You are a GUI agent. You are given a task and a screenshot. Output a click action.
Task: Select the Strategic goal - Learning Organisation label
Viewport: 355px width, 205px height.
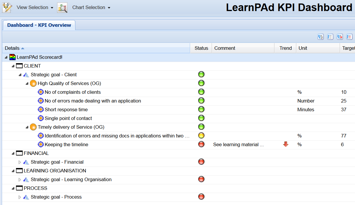pos(71,179)
